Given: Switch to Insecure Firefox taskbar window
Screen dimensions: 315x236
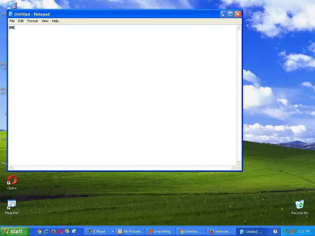Looking at the screenshot, I should (x=221, y=231).
